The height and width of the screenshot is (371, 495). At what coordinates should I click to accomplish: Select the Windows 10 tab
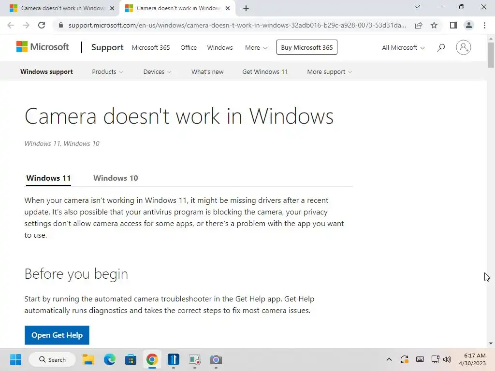coord(116,178)
